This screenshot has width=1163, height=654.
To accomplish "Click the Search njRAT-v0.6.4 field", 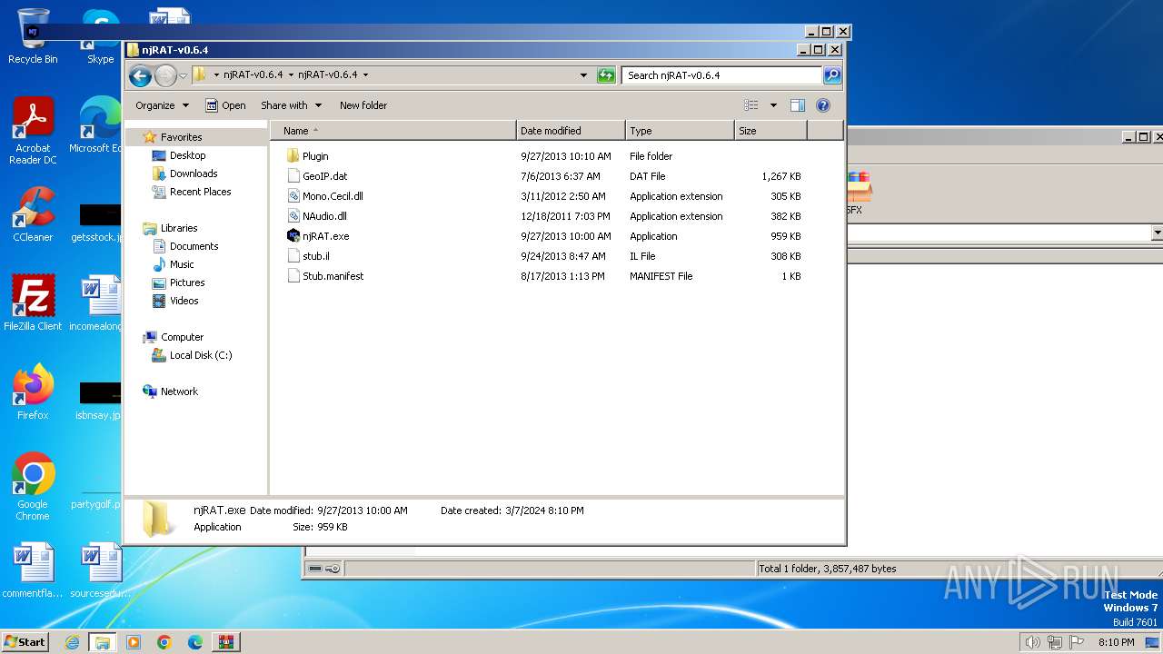I will tap(722, 75).
